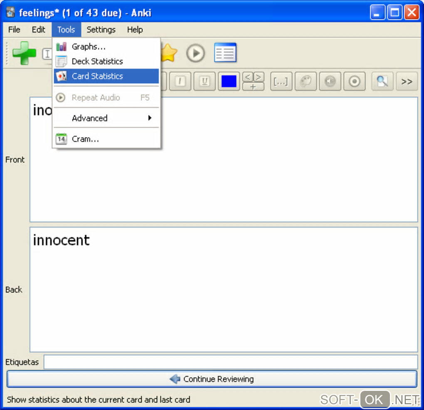Image resolution: width=424 pixels, height=410 pixels.
Task: Open the card browser list icon
Action: (x=225, y=52)
